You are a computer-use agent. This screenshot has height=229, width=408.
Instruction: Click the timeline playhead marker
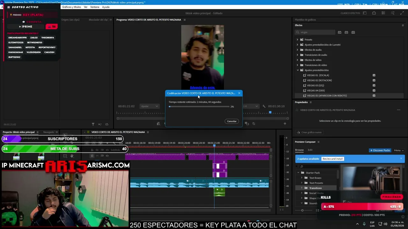tap(214, 145)
